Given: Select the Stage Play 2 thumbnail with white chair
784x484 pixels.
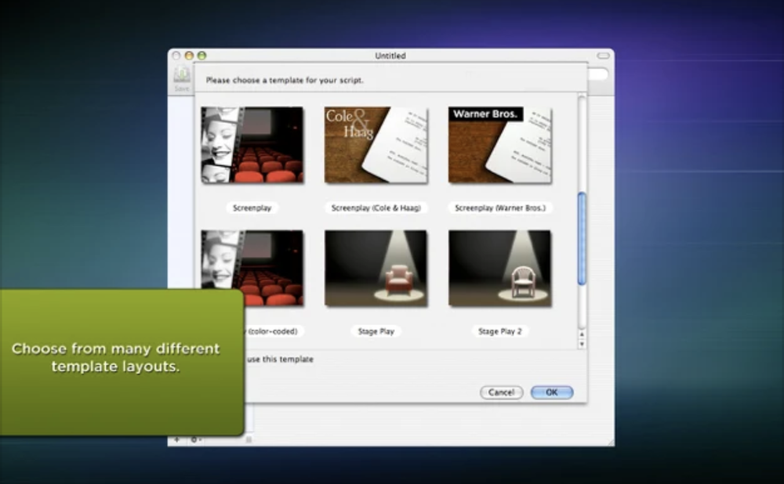Looking at the screenshot, I should (499, 268).
